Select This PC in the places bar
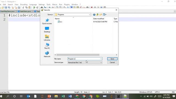Image resolution: width=176 pixels, height=99 pixels. 47,46
